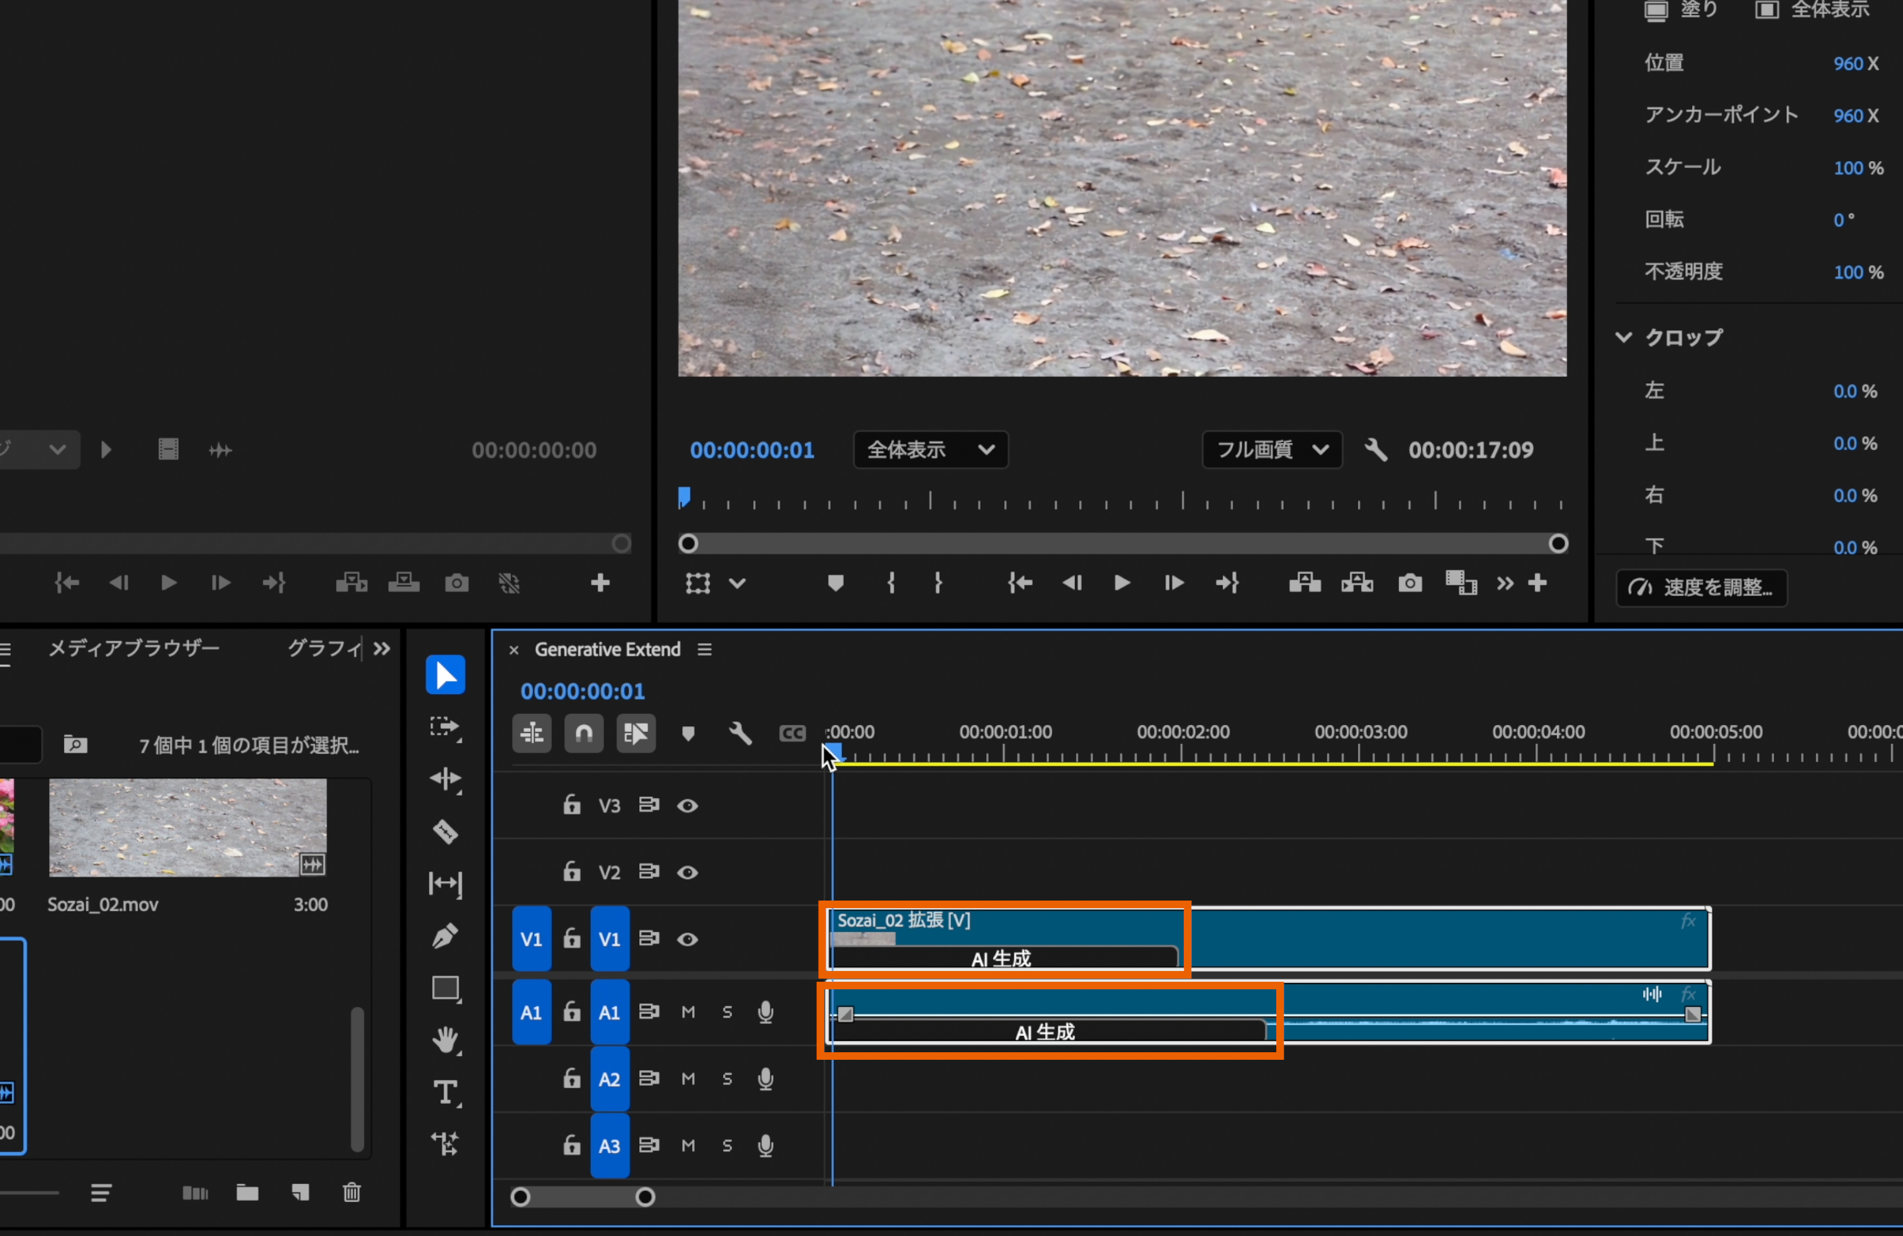Viewport: 1903px width, 1236px height.
Task: Mute the A1 audio track
Action: click(688, 1012)
